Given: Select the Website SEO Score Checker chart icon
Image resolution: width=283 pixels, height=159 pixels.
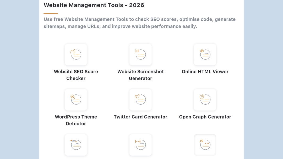Looking at the screenshot, I should point(76,54).
